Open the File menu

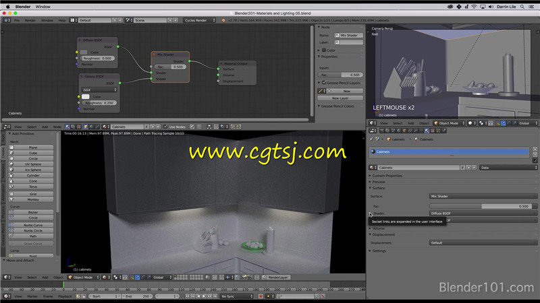(x=16, y=20)
